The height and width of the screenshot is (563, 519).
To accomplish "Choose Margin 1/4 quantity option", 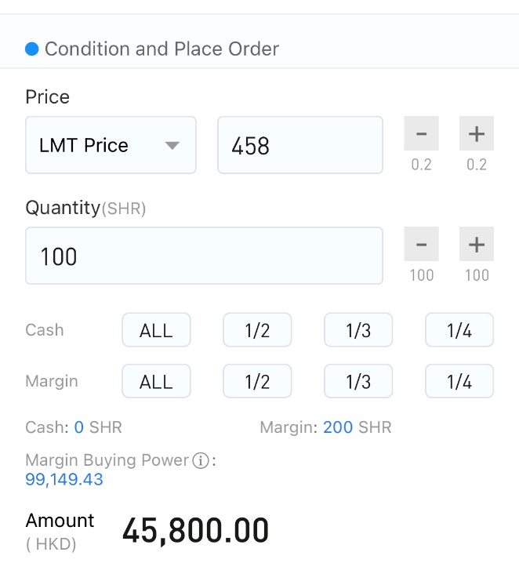I will (x=459, y=381).
